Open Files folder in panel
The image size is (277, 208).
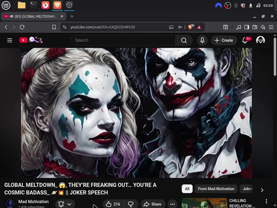pyautogui.click(x=22, y=5)
